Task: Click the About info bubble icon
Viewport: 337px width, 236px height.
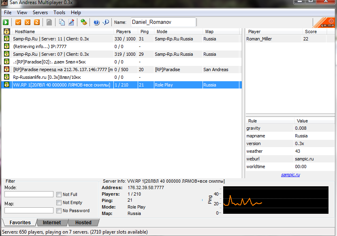Action: 106,22
